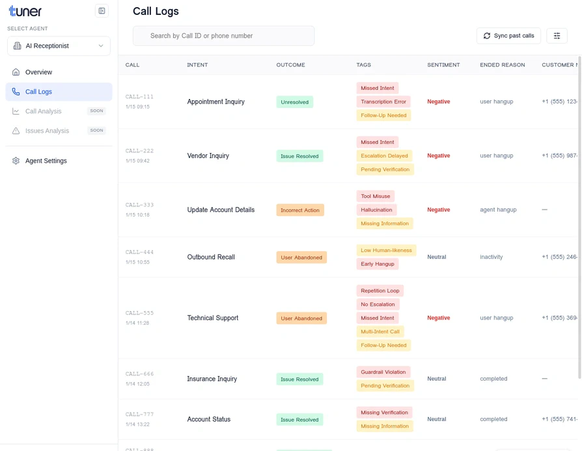Click the Appointment Inquiry intent
The image size is (582, 451).
(x=215, y=102)
